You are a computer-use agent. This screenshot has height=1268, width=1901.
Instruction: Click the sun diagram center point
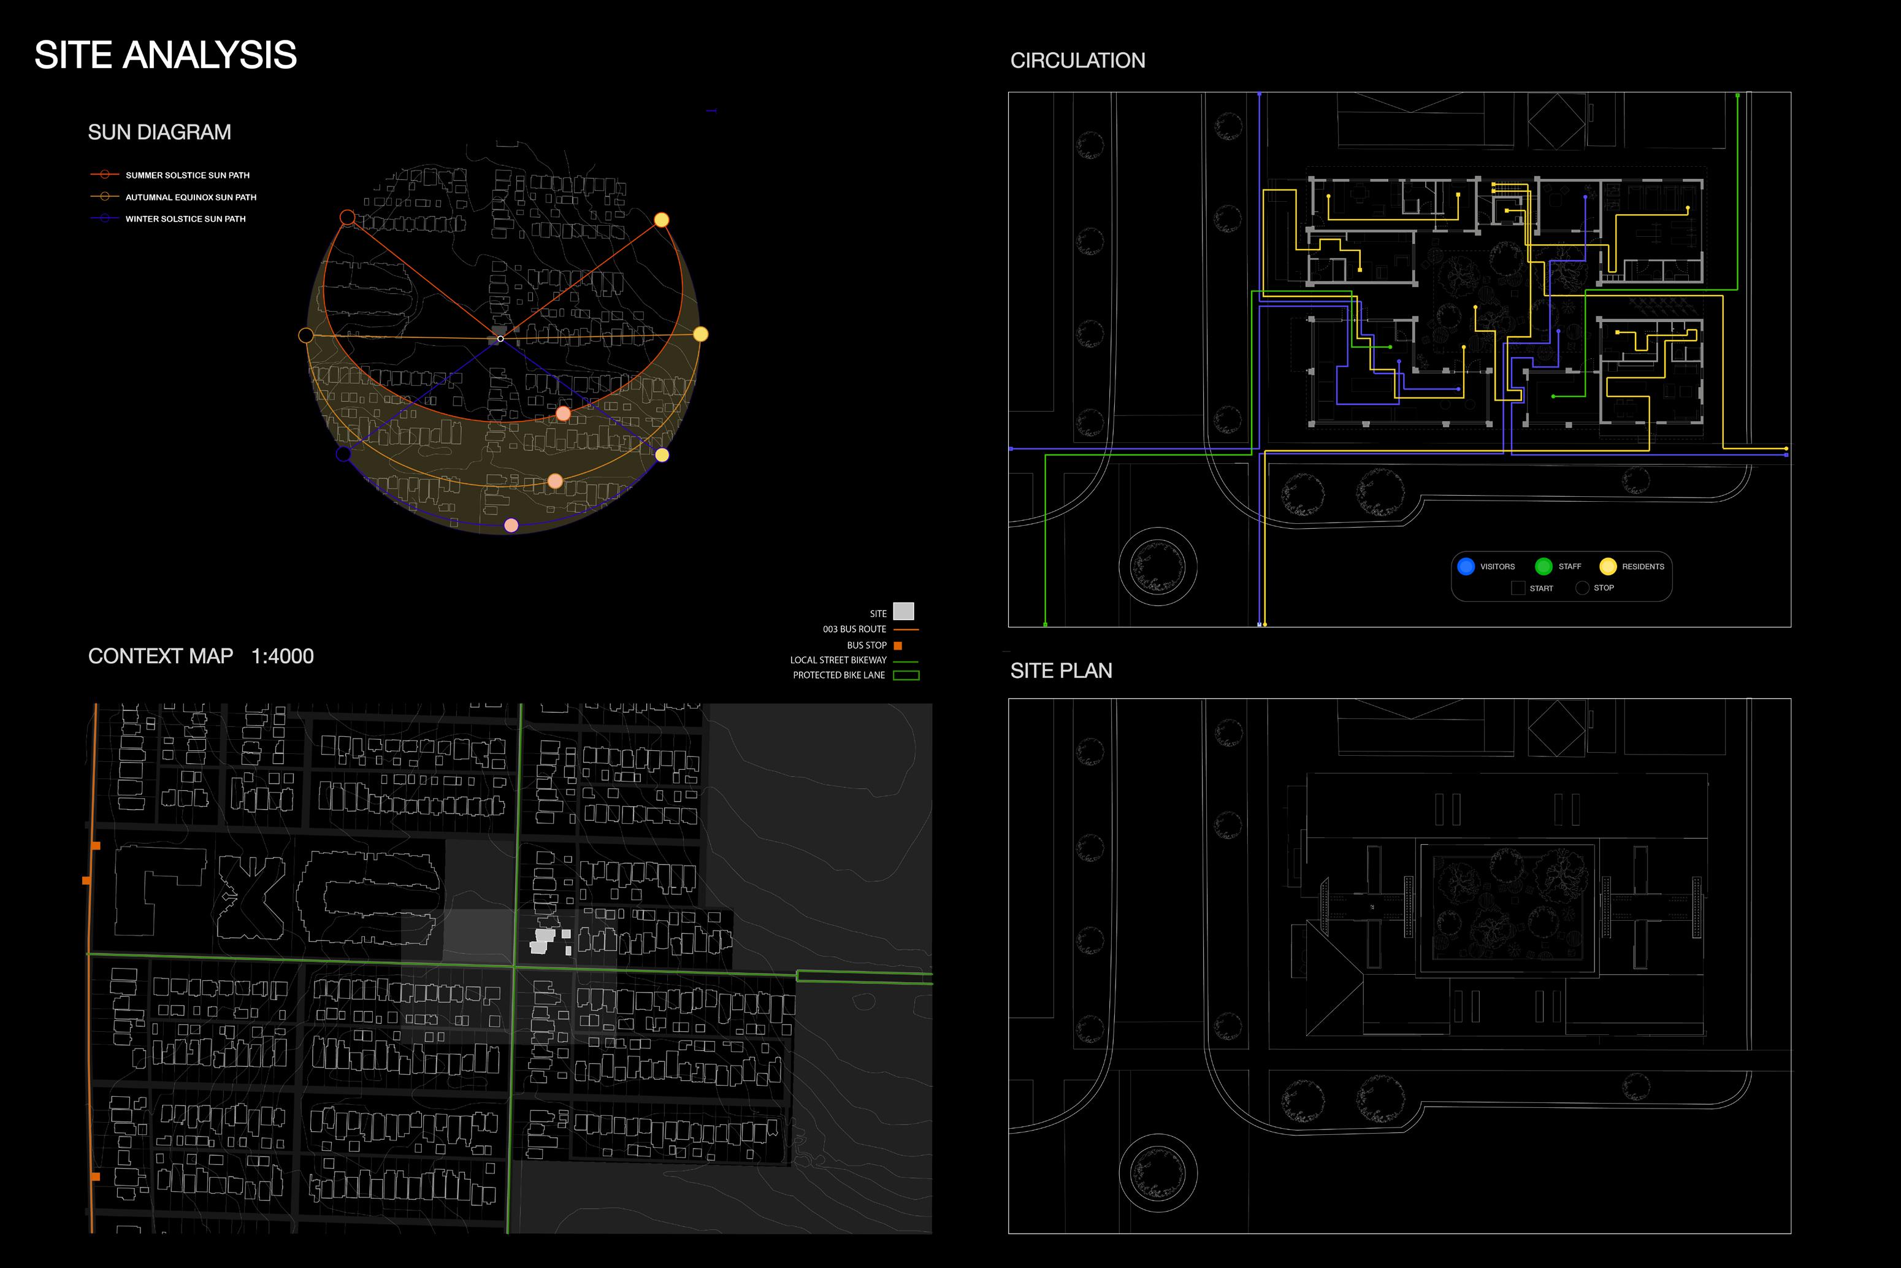point(500,339)
